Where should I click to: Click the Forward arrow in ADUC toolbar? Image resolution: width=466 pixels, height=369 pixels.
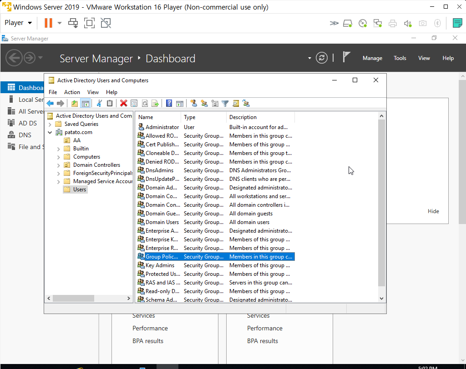61,103
